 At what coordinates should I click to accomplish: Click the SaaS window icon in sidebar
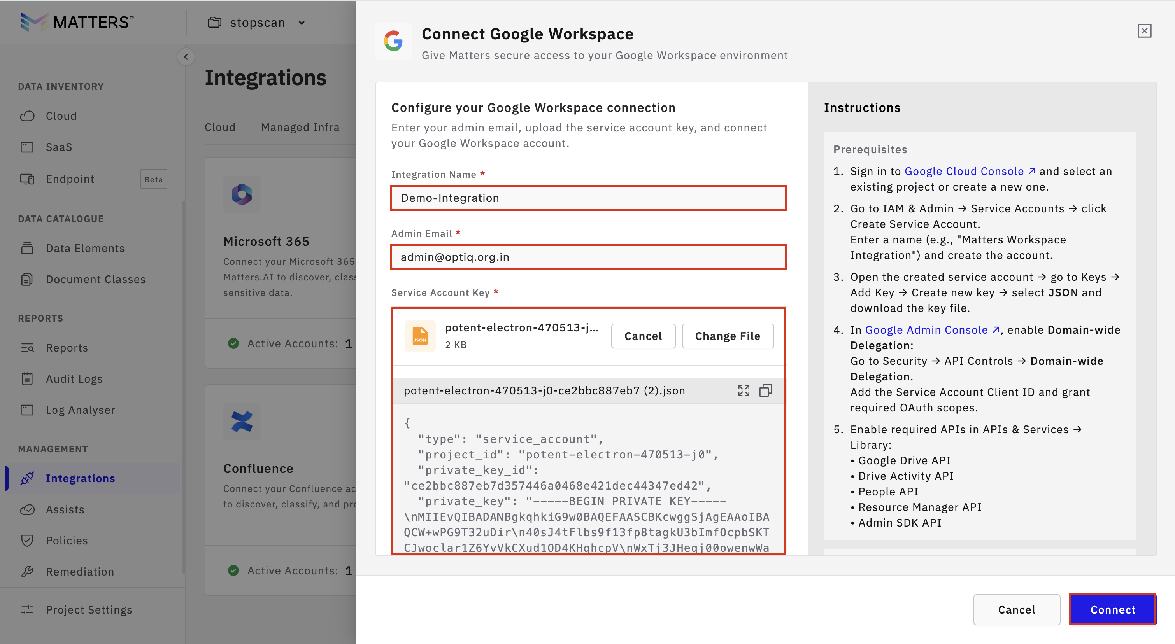tap(27, 147)
